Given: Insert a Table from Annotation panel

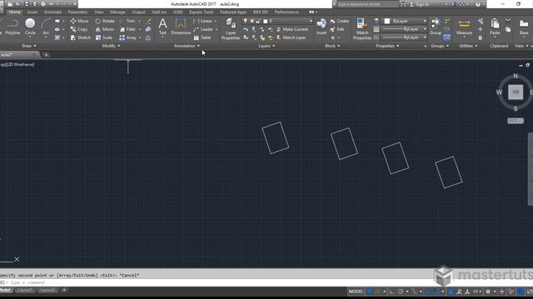Looking at the screenshot, I should tap(202, 37).
